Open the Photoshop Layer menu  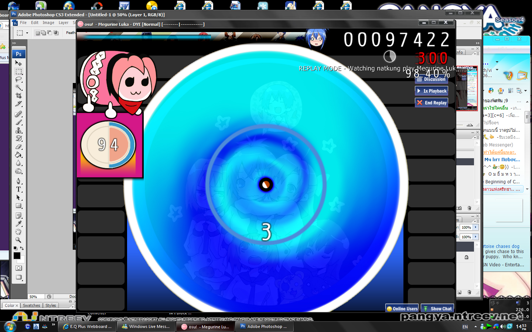[64, 23]
